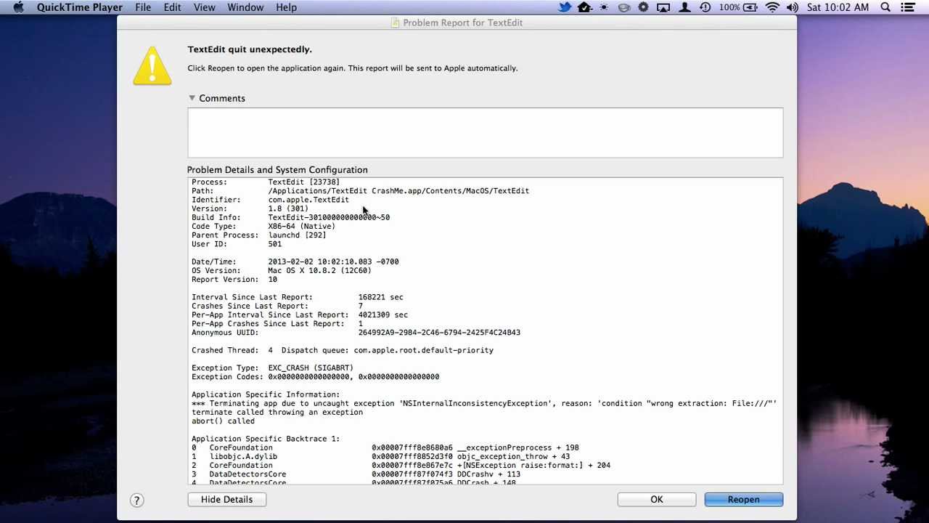
Task: Click the 'Process: TextEdit [23738]' line
Action: click(x=266, y=182)
